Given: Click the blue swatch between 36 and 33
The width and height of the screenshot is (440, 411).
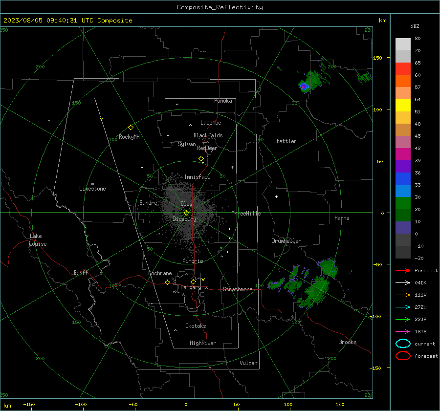Looking at the screenshot, I should (x=403, y=178).
